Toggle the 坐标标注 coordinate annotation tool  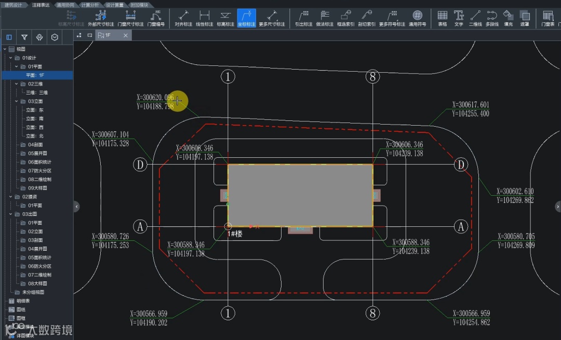pyautogui.click(x=246, y=18)
